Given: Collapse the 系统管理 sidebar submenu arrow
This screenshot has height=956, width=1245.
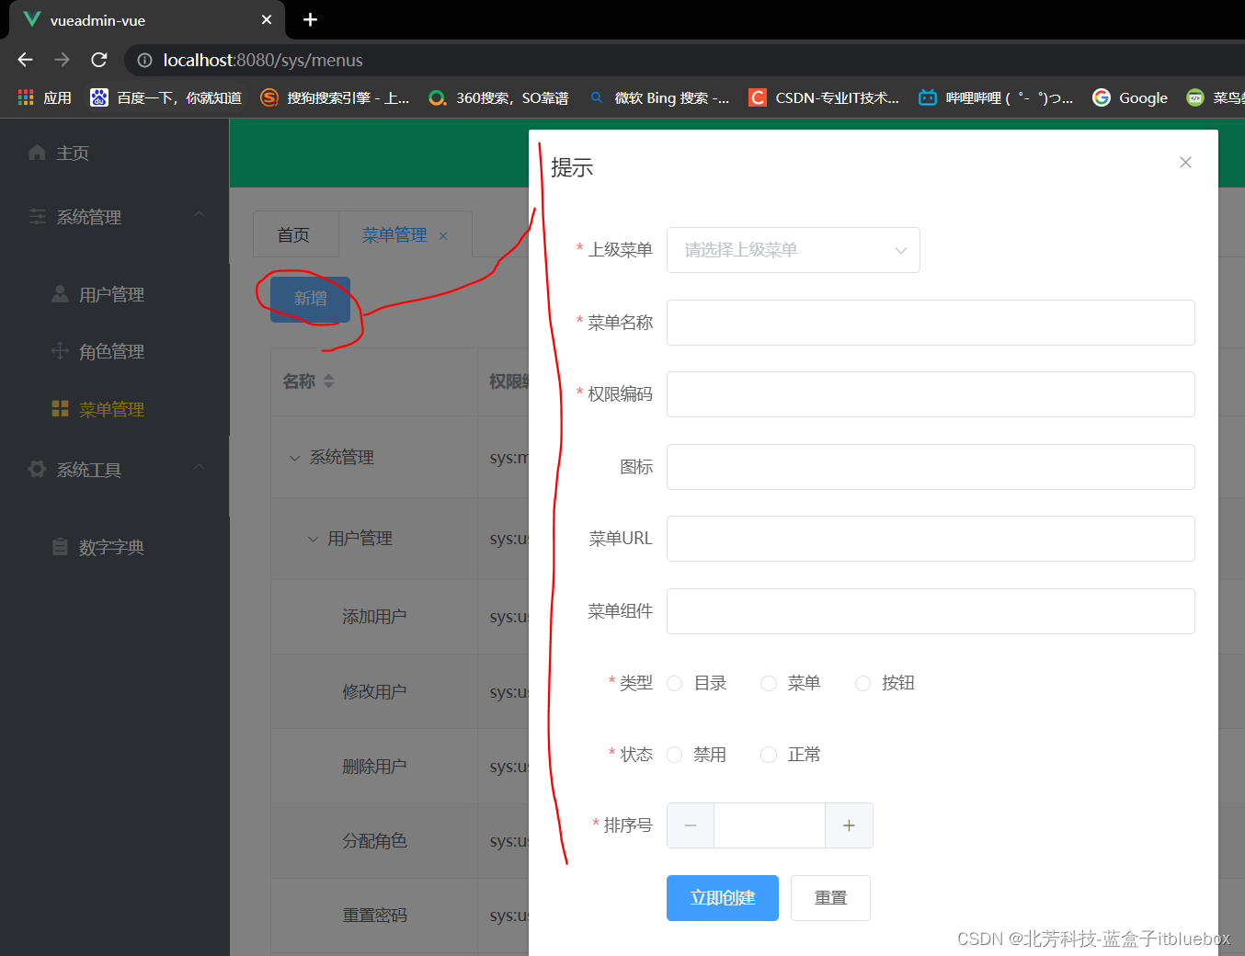Looking at the screenshot, I should click(x=200, y=214).
